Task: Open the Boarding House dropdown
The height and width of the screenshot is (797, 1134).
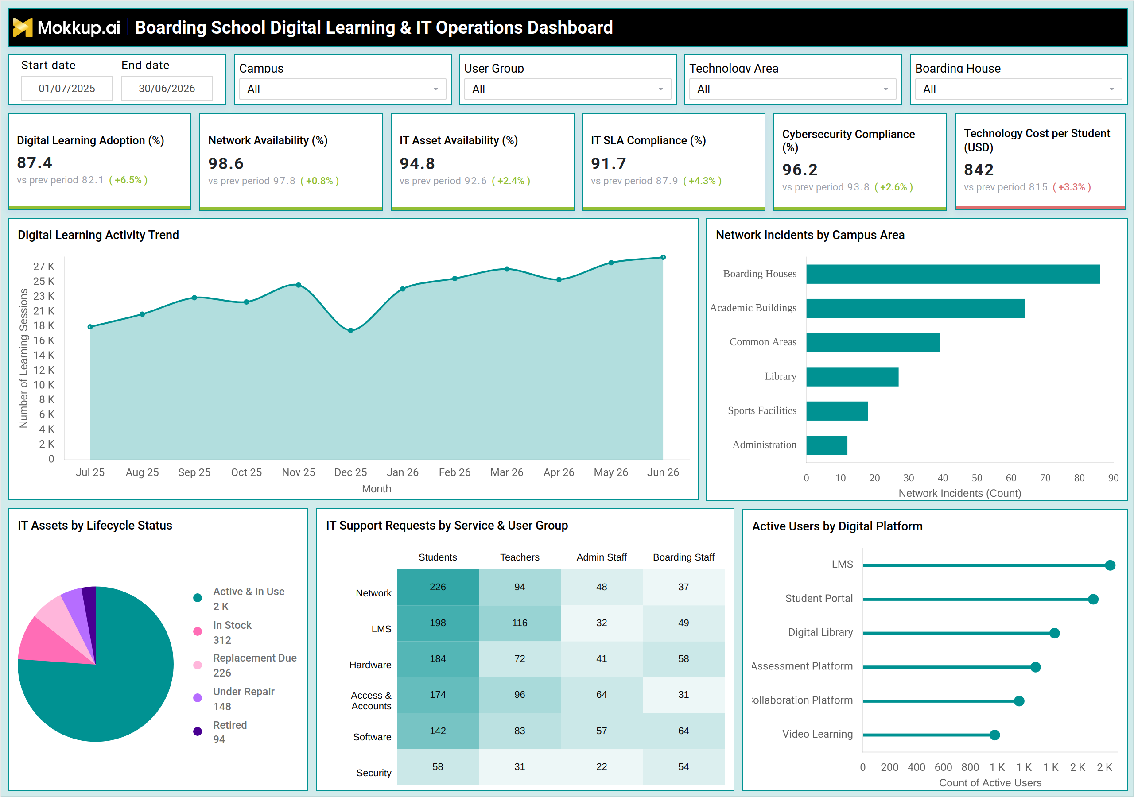Action: tap(1018, 89)
